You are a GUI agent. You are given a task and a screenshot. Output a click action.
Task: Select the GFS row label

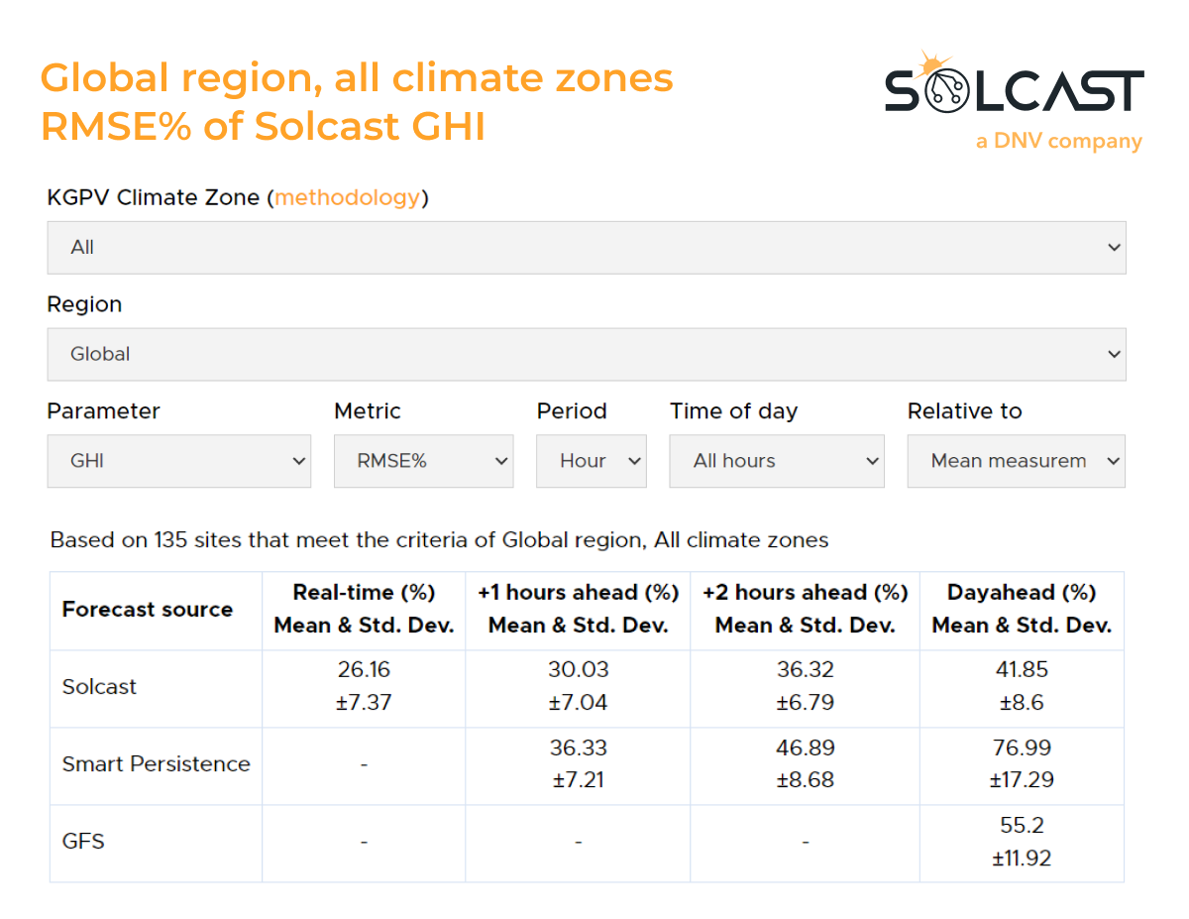(83, 842)
